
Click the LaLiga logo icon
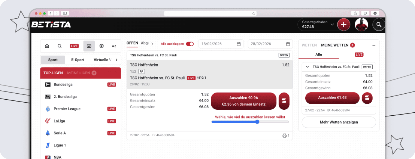[x=48, y=121]
